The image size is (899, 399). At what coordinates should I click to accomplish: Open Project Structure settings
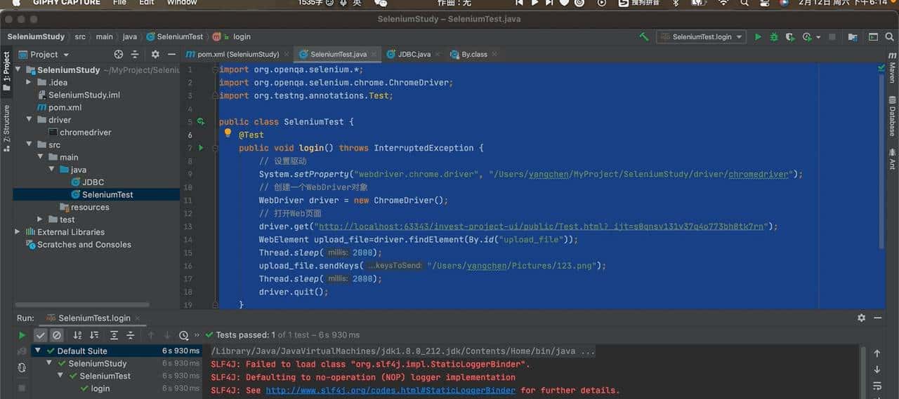point(853,36)
